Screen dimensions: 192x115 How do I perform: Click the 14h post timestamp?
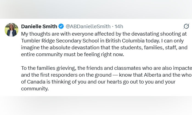point(119,26)
